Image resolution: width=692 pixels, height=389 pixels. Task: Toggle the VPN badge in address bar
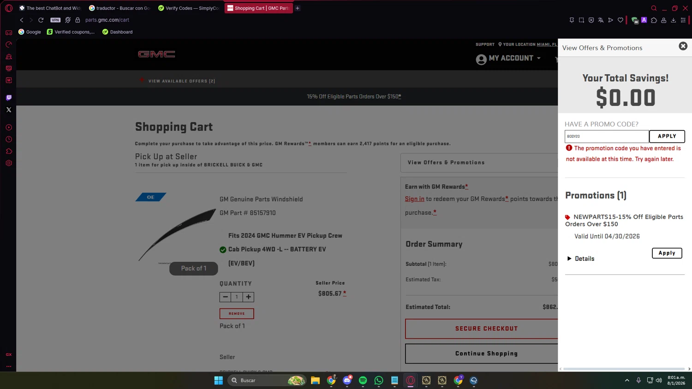(55, 20)
